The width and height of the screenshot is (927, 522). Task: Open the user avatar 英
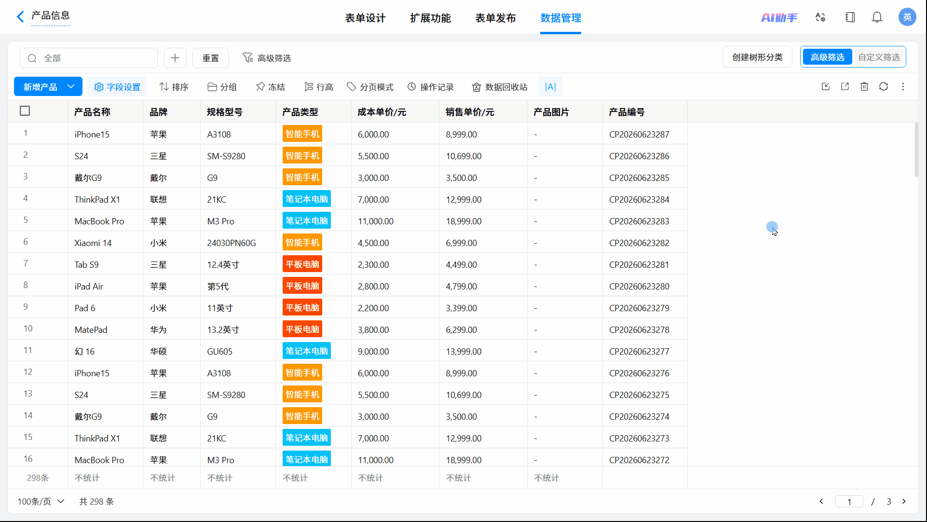pyautogui.click(x=907, y=17)
